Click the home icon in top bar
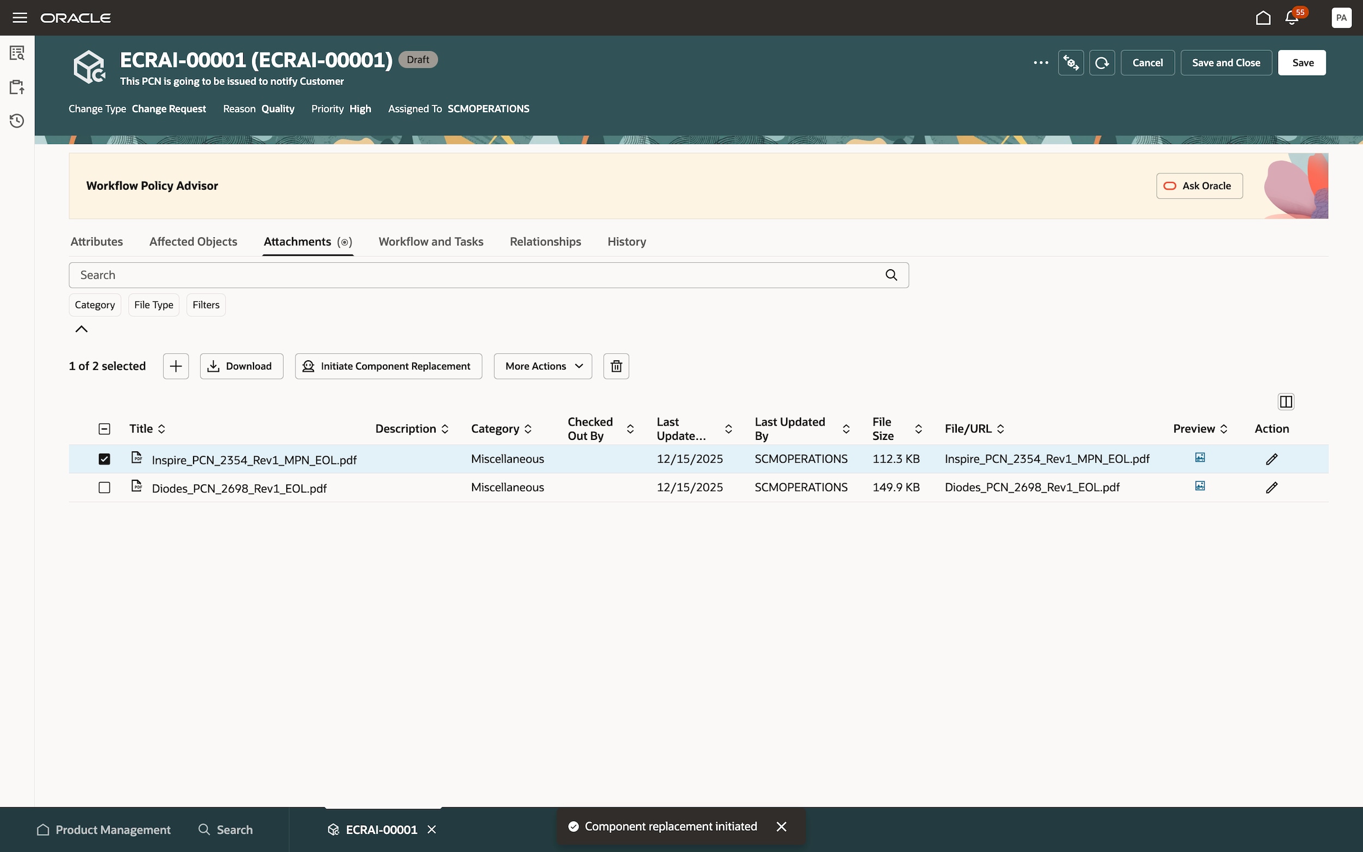This screenshot has height=852, width=1363. click(1263, 18)
